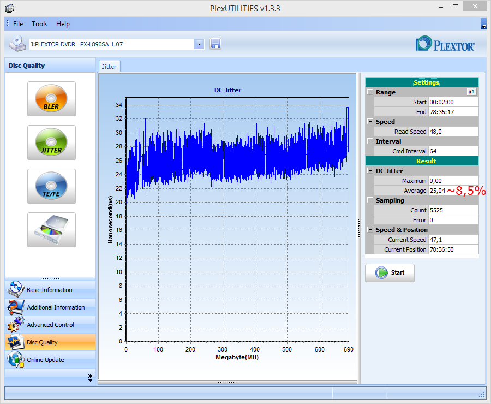The height and width of the screenshot is (404, 491).
Task: Maximize the PlexUTILITIES window
Action: (456, 7)
